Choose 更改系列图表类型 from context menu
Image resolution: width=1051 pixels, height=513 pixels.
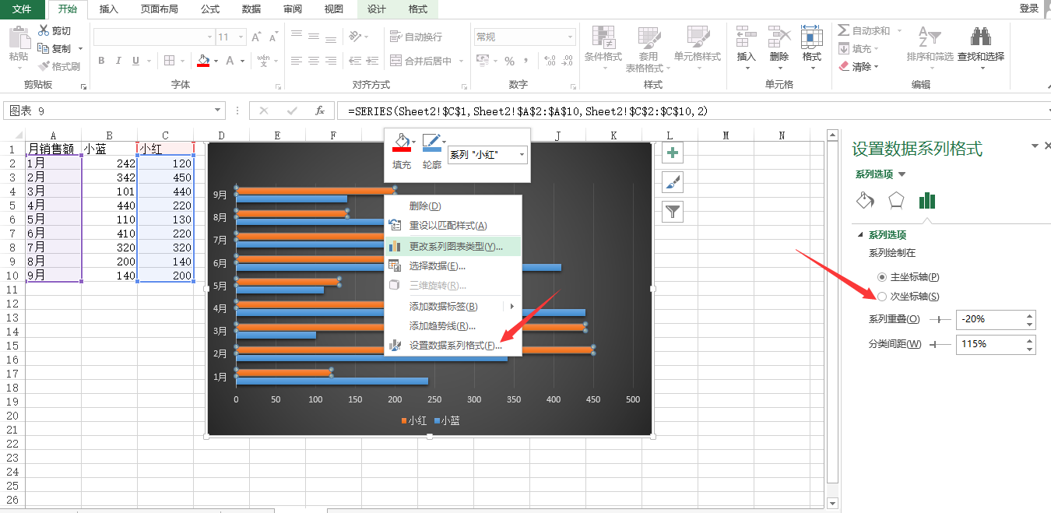[453, 246]
